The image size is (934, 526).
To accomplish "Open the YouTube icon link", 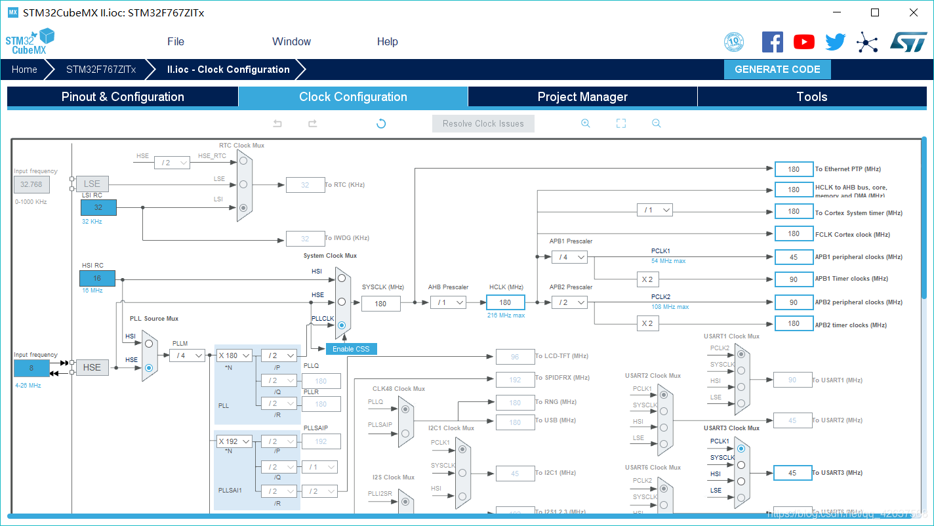I will 803,42.
